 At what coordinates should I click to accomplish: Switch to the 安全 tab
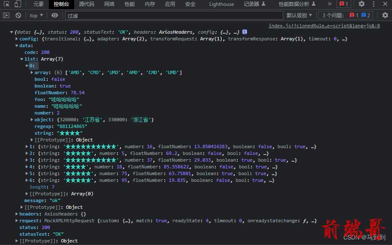tap(190, 4)
